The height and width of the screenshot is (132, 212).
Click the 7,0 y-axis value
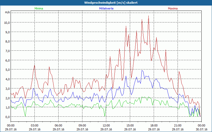(7, 51)
